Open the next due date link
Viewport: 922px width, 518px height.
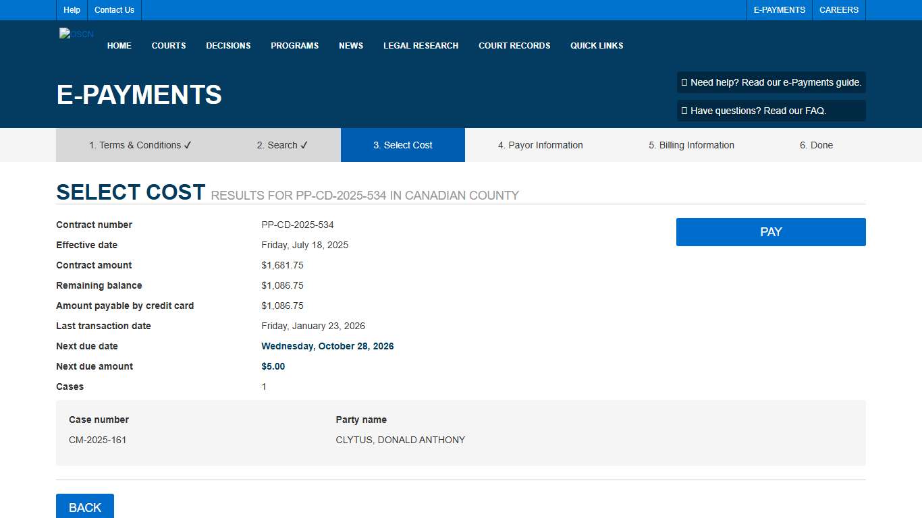tap(327, 346)
